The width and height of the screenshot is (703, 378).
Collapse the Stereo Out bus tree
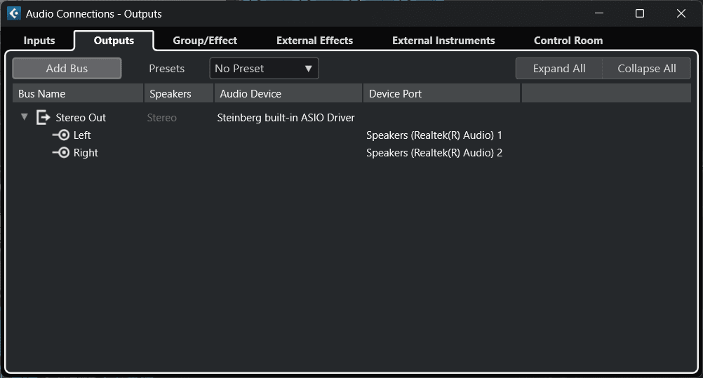(x=25, y=117)
